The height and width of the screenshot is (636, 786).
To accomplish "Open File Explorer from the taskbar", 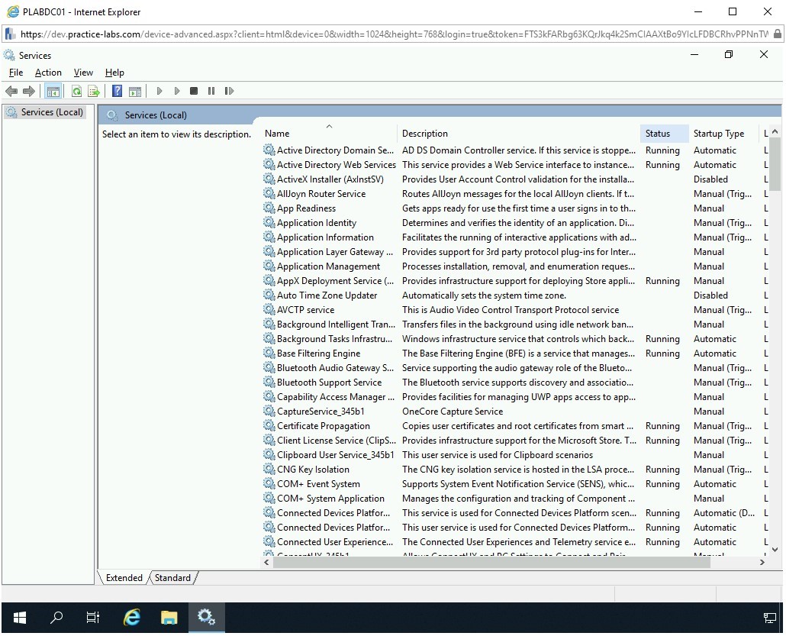I will point(169,618).
